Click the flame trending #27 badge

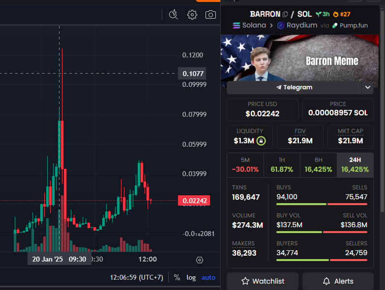[342, 14]
